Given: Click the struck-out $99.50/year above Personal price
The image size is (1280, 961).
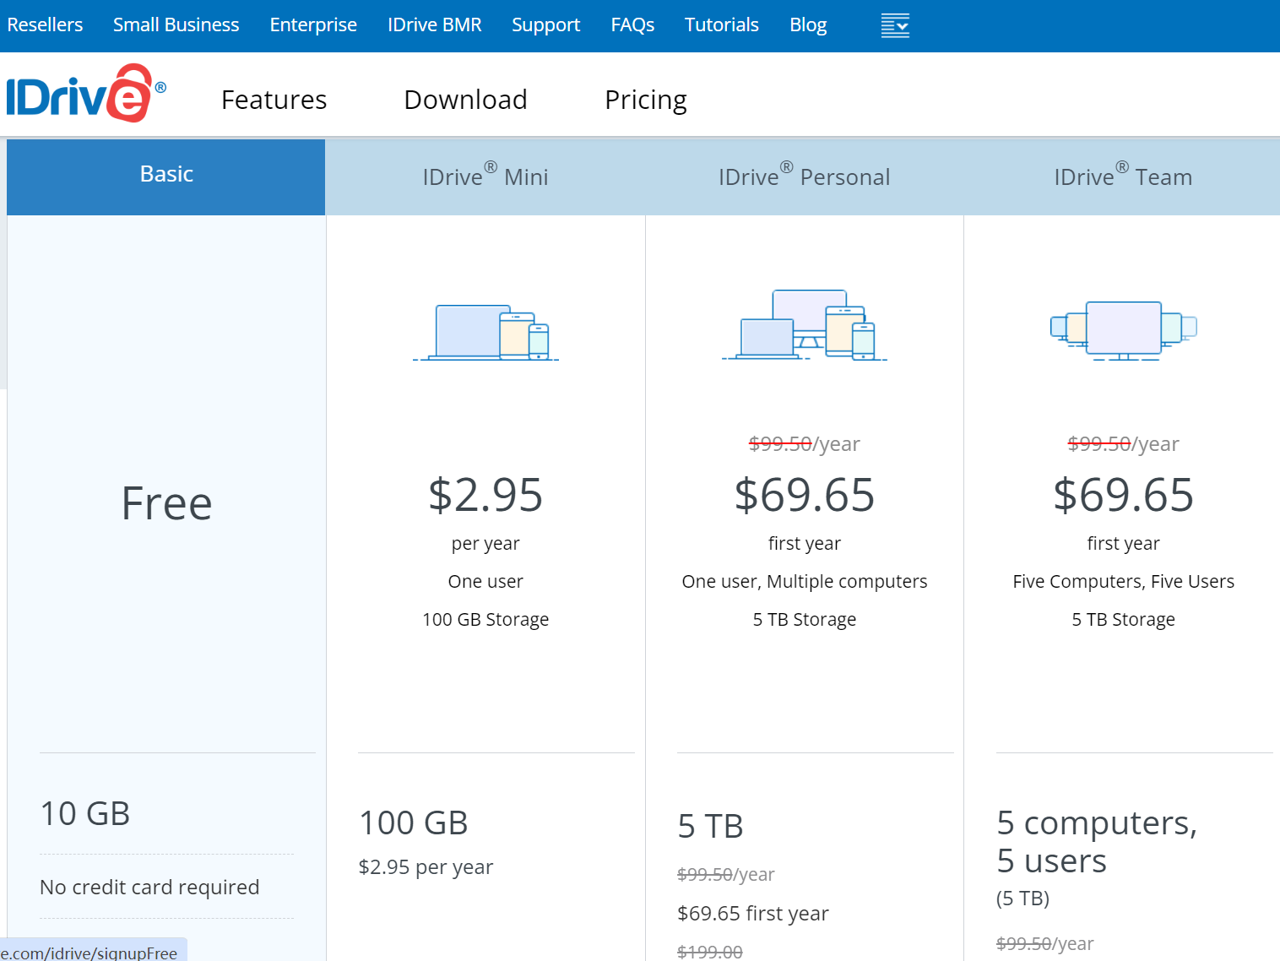Looking at the screenshot, I should tap(805, 443).
